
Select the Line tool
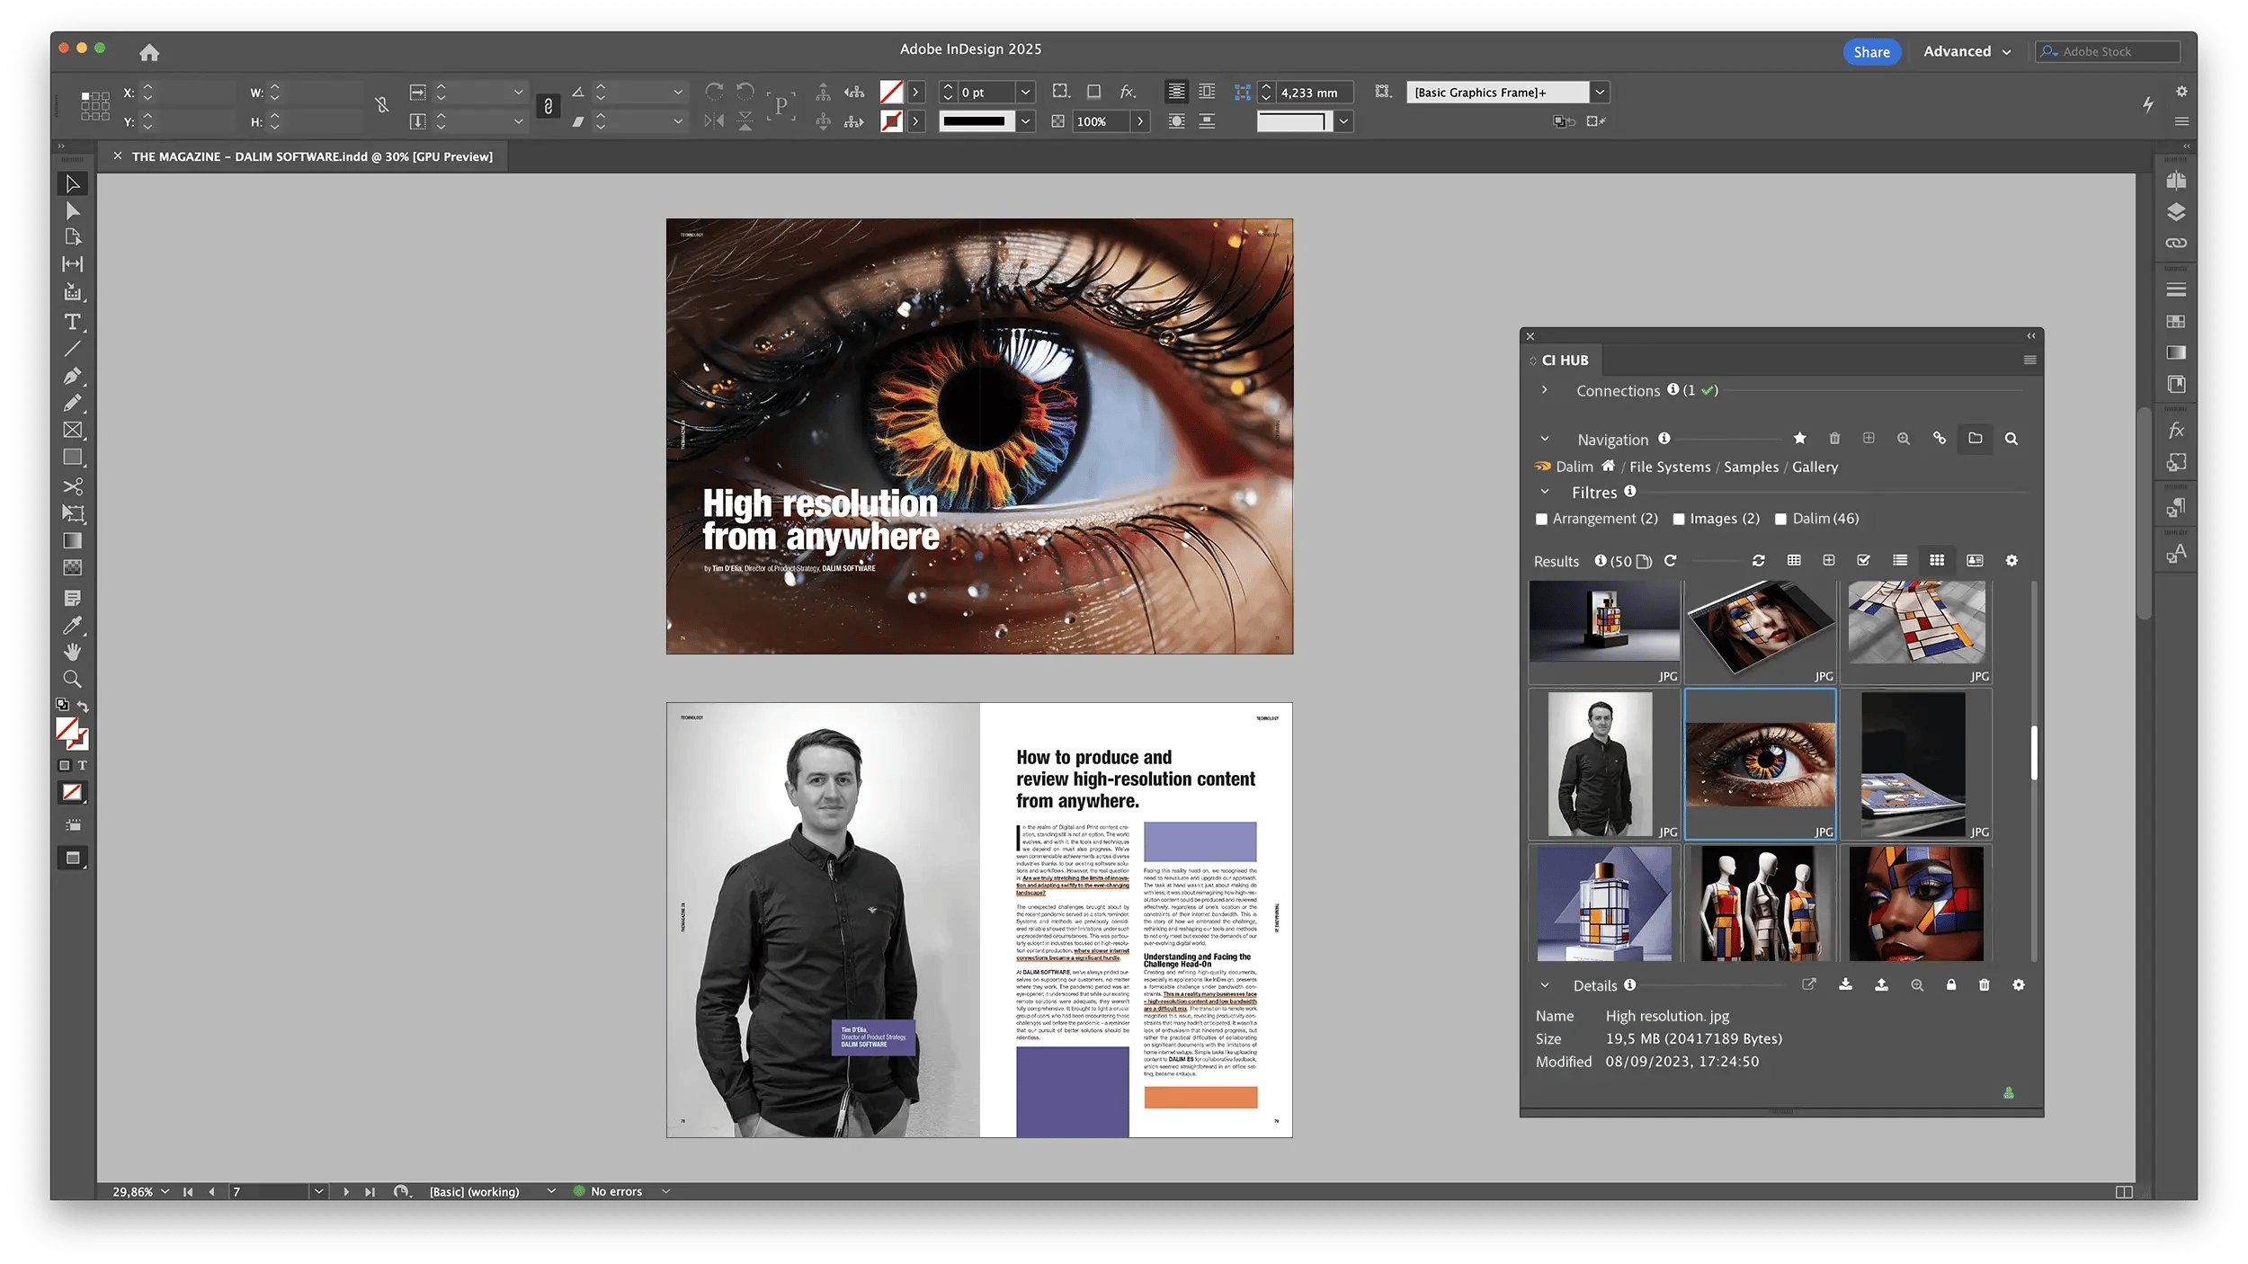tap(73, 349)
